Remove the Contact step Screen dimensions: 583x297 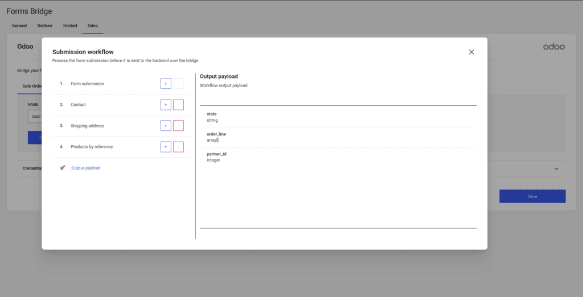click(x=178, y=105)
